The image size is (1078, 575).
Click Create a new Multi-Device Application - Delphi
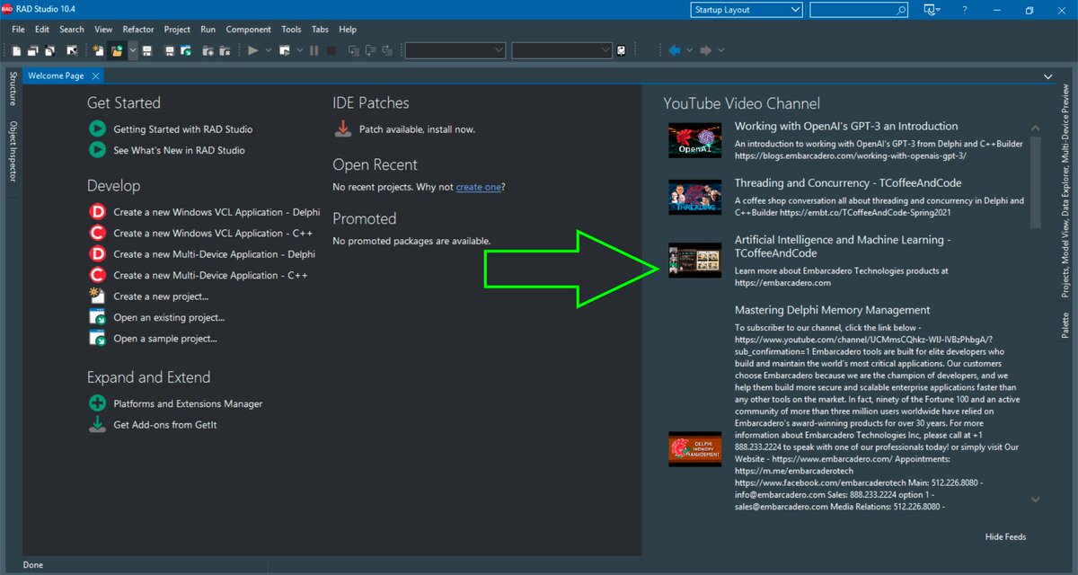click(x=214, y=254)
